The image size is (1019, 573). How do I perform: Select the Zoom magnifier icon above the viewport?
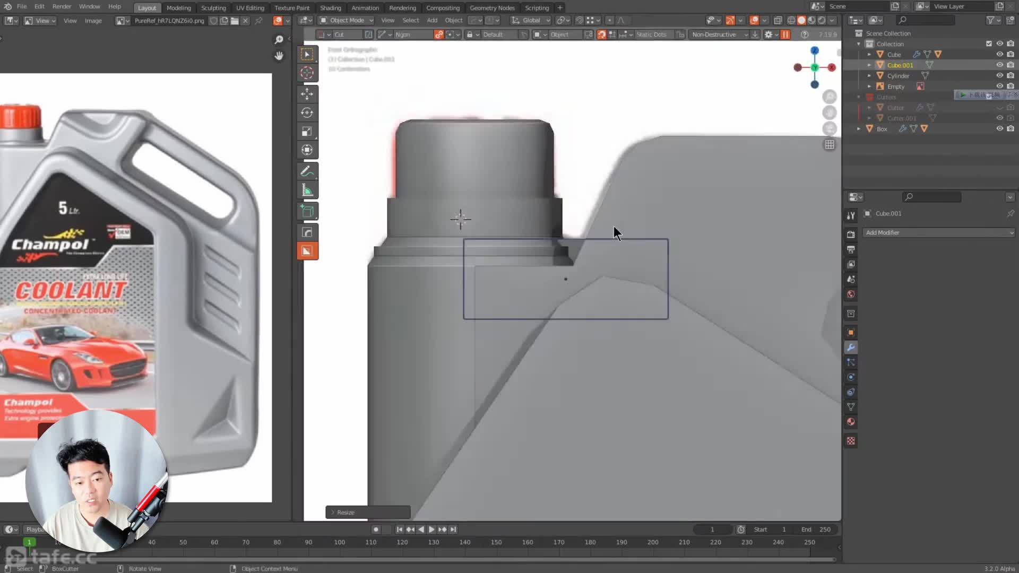[279, 39]
